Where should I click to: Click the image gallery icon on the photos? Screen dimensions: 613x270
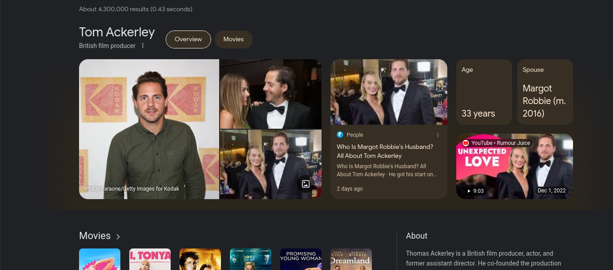point(305,183)
